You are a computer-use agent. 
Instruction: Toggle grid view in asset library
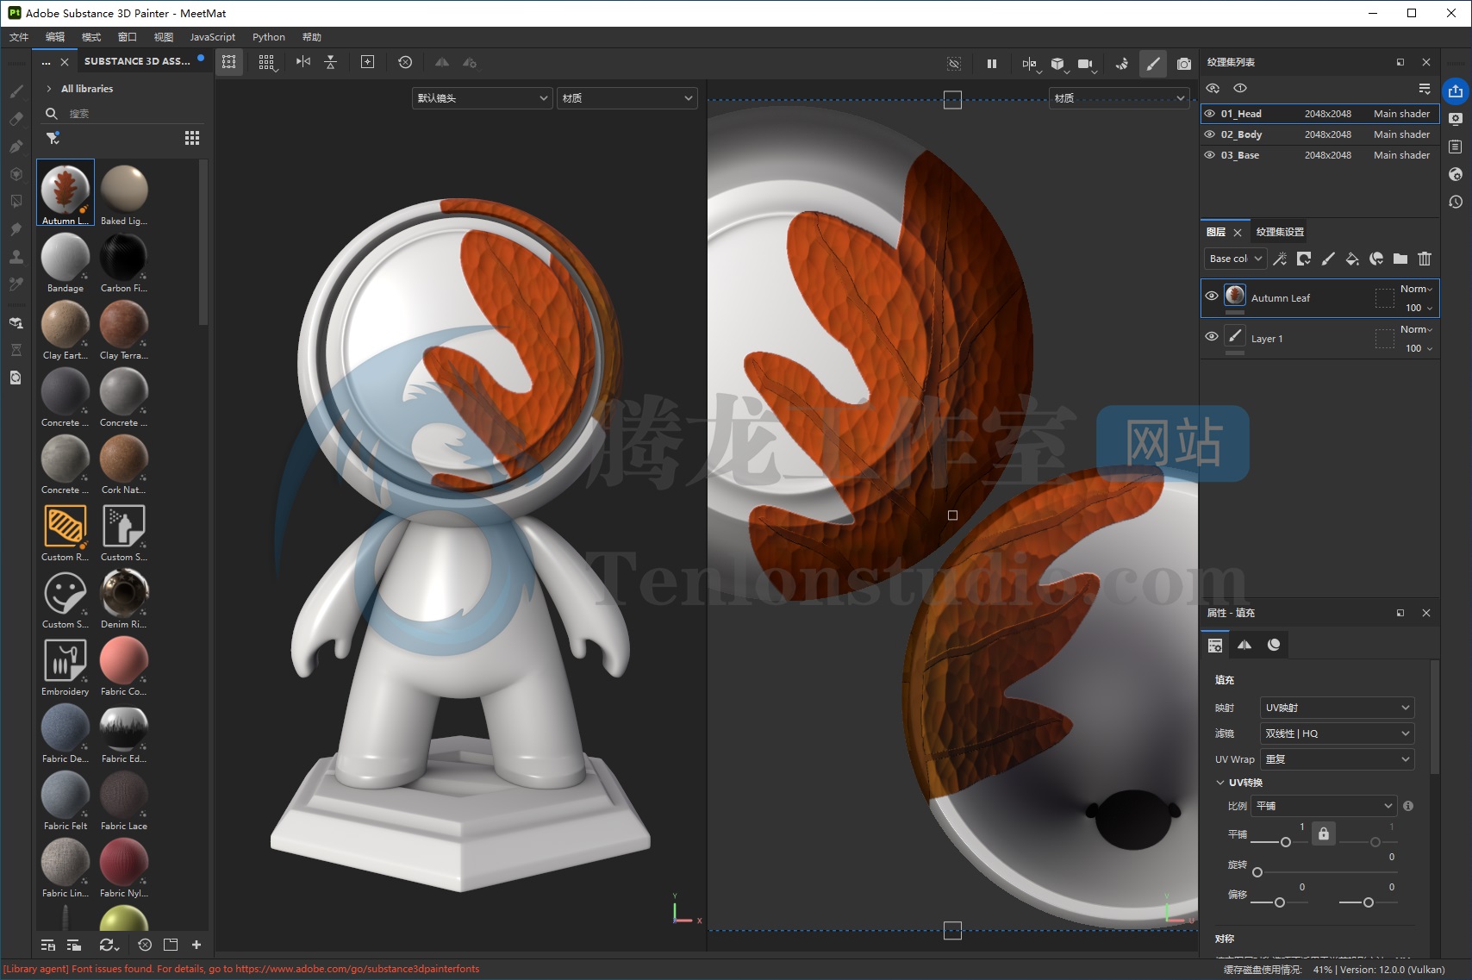[192, 138]
